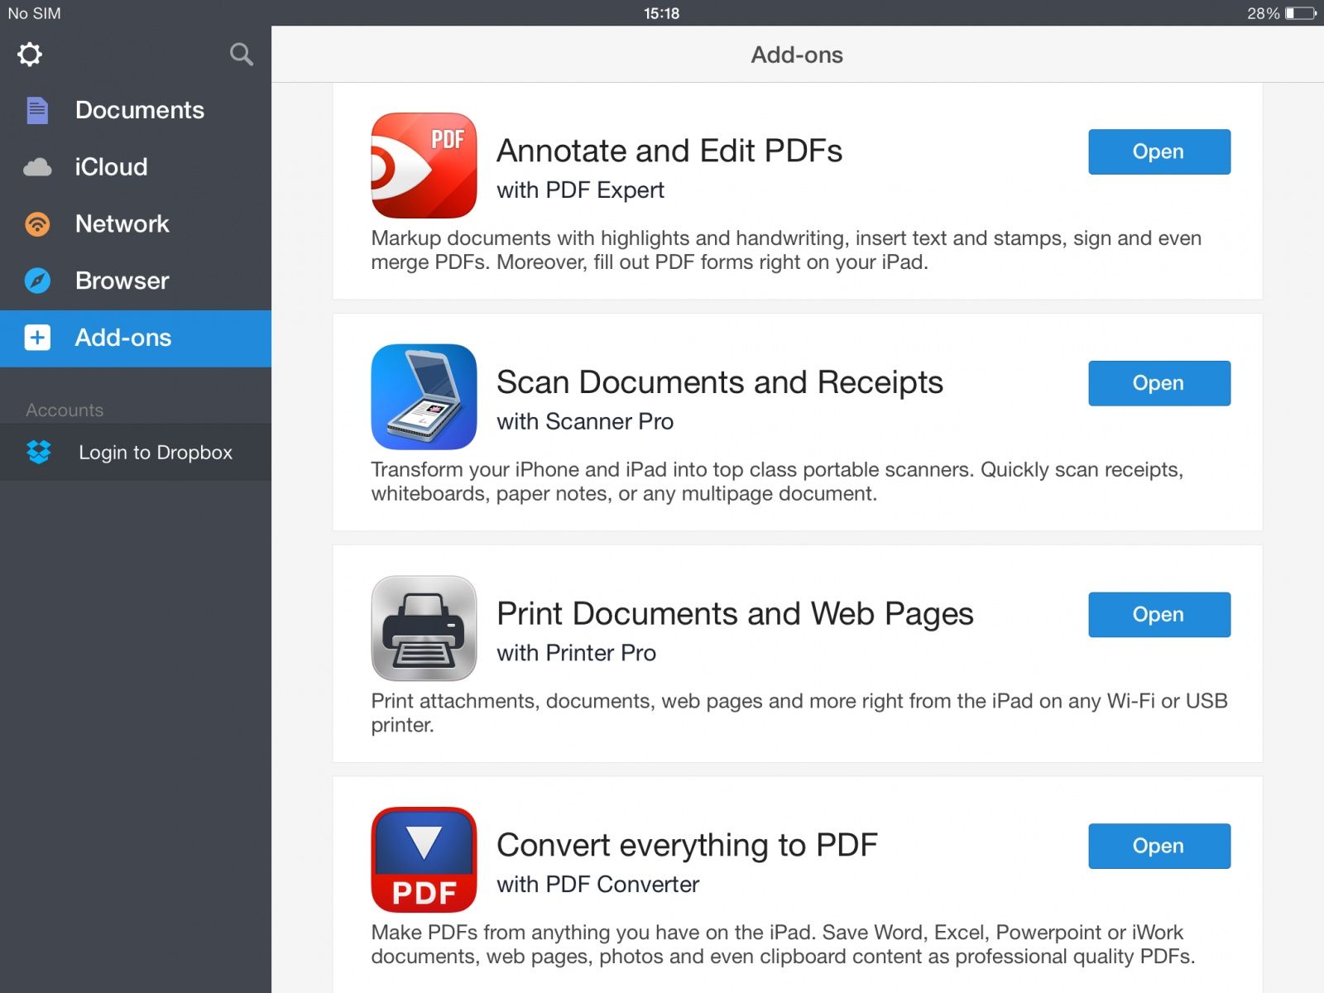The image size is (1324, 993).
Task: Select Network in the sidebar
Action: pos(136,224)
